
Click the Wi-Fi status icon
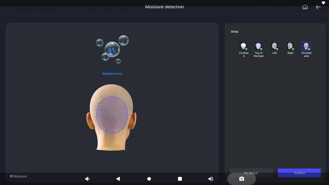tap(323, 3)
